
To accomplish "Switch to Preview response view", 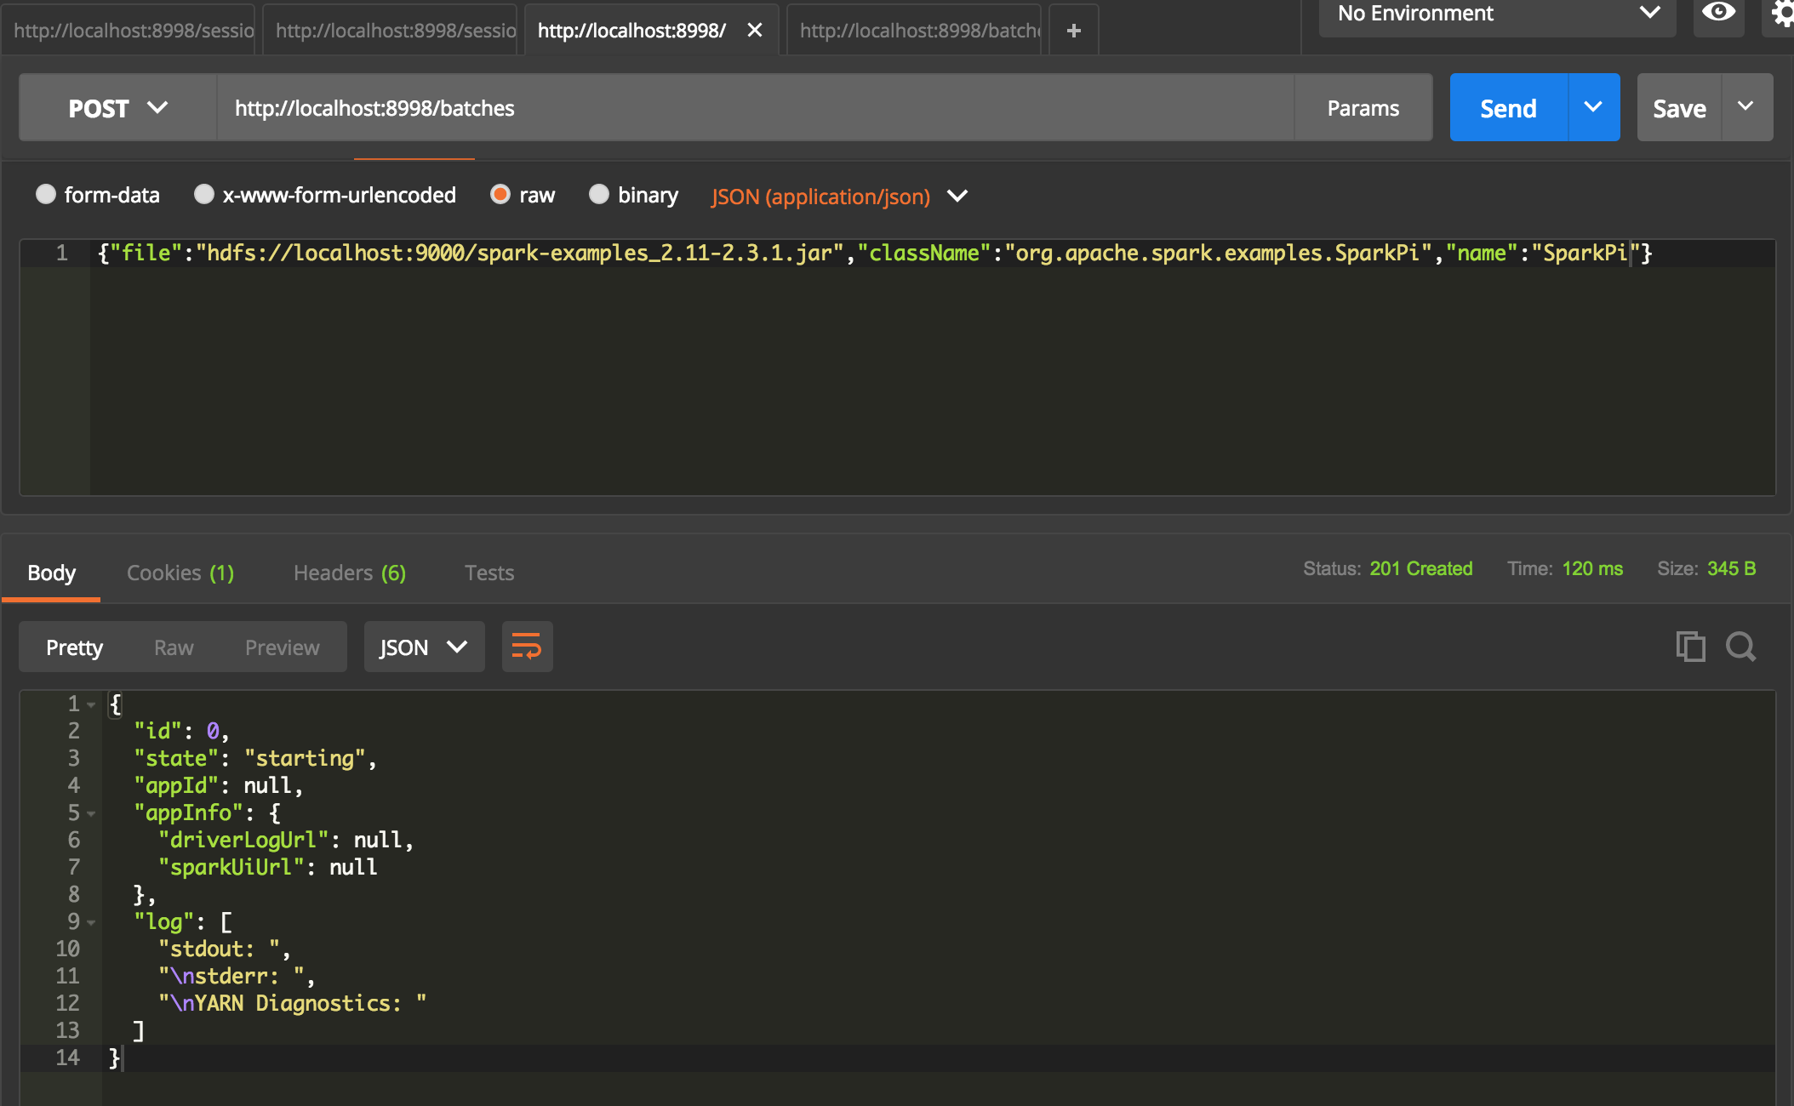I will coord(282,647).
